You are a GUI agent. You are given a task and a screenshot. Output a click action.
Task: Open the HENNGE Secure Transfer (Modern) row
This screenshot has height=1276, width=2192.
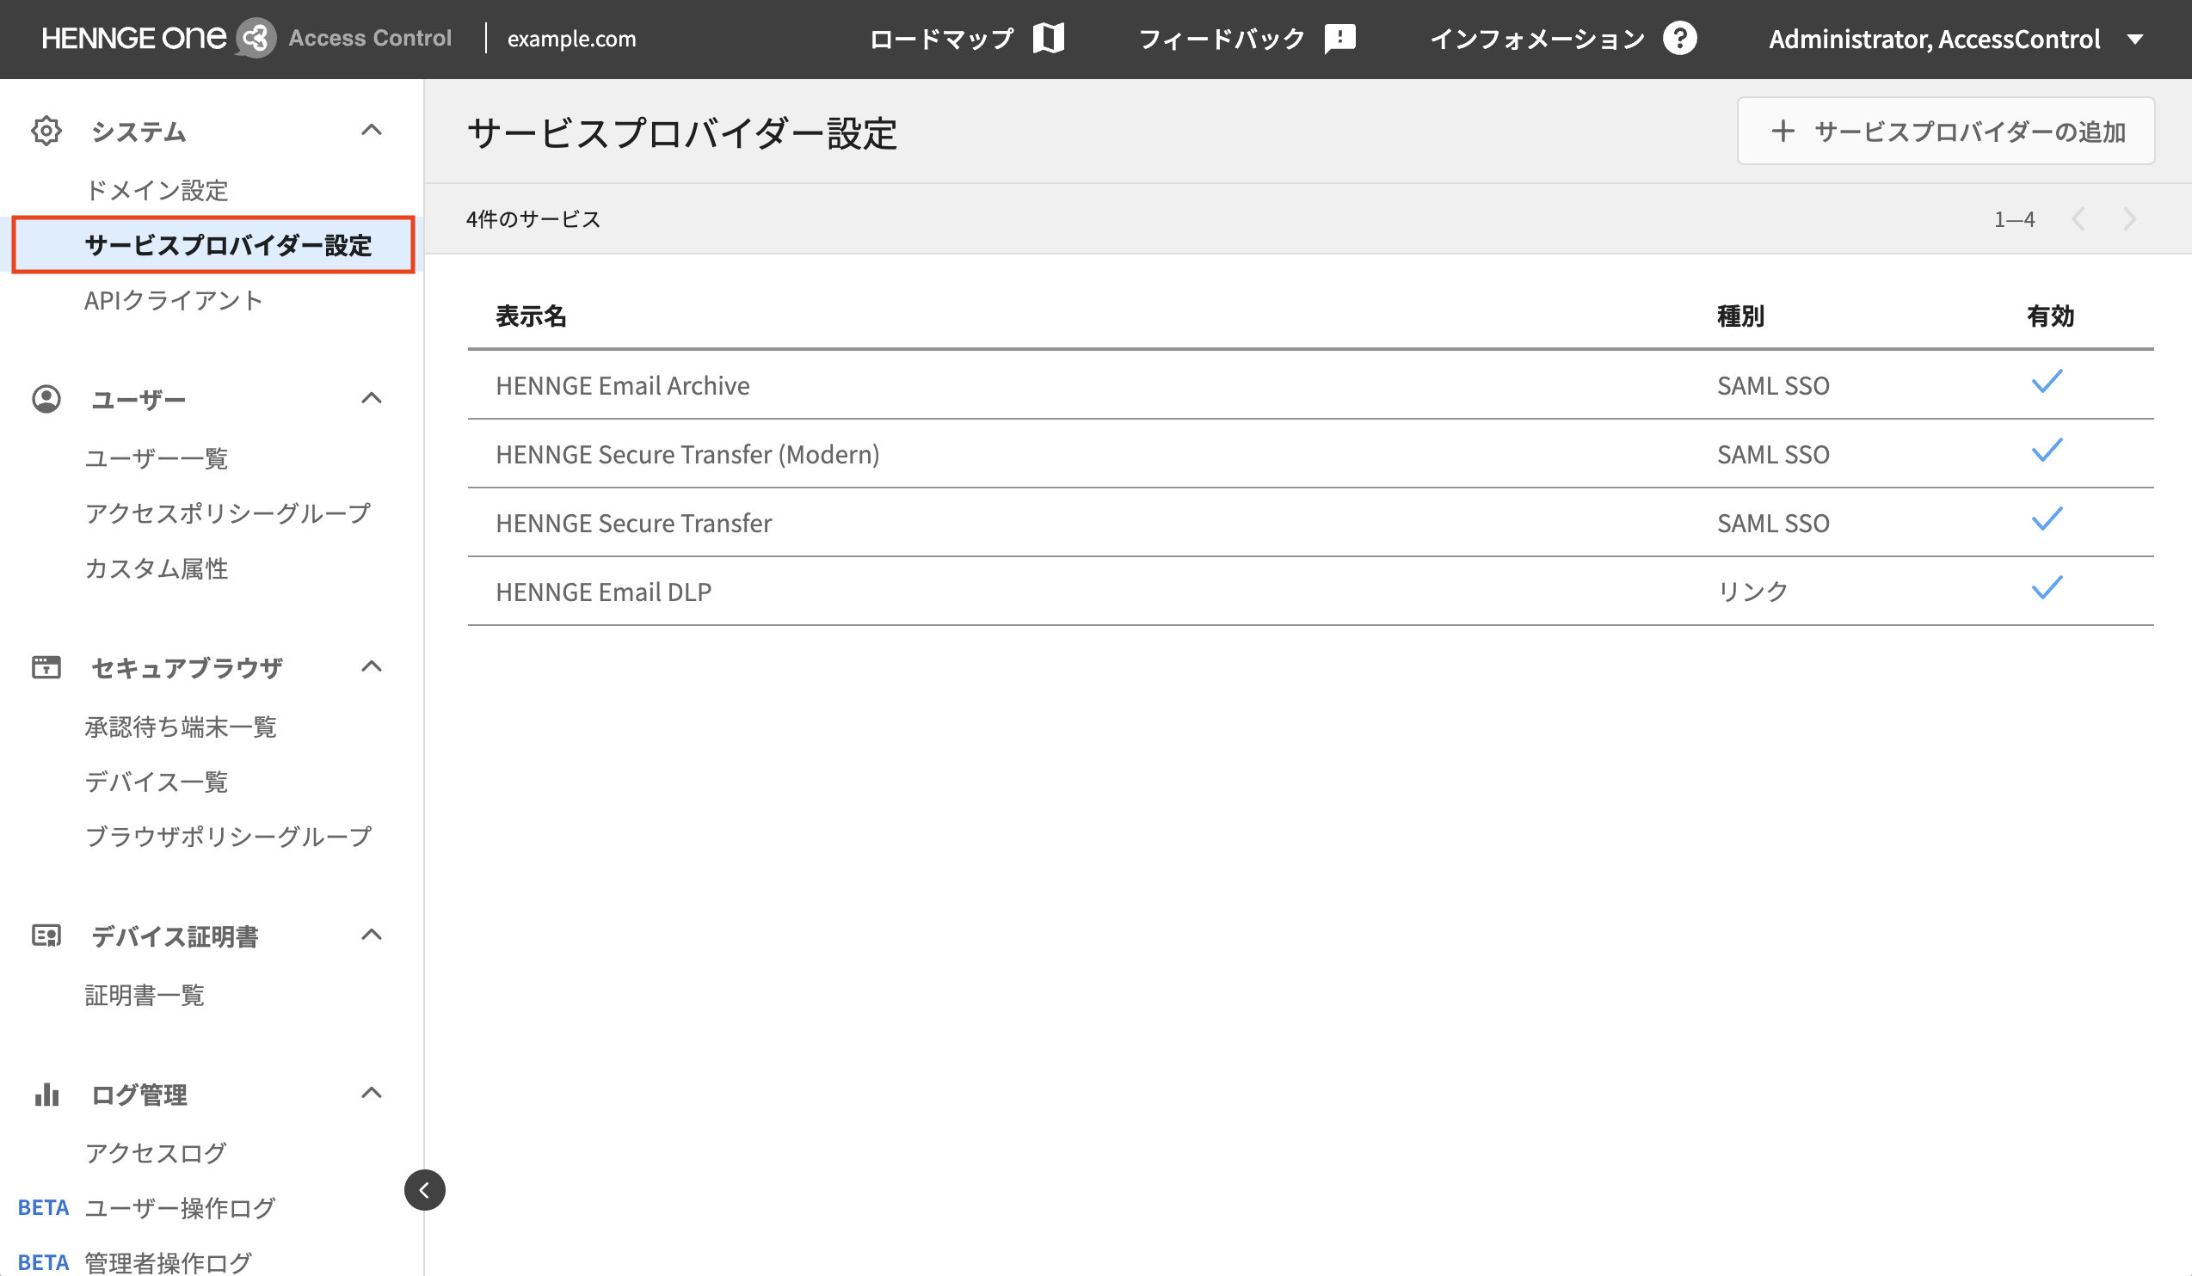(1310, 454)
